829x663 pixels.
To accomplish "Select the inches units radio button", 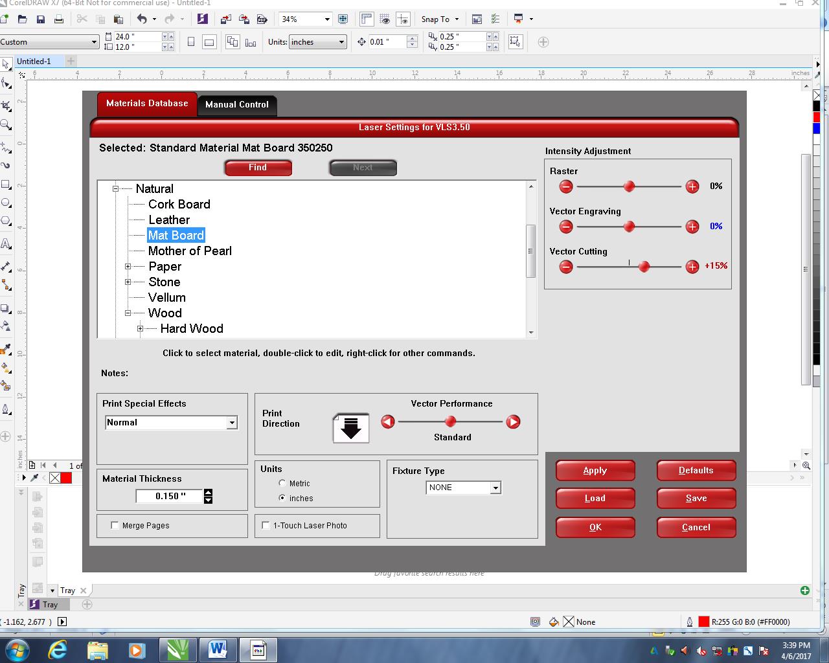I will tap(282, 498).
